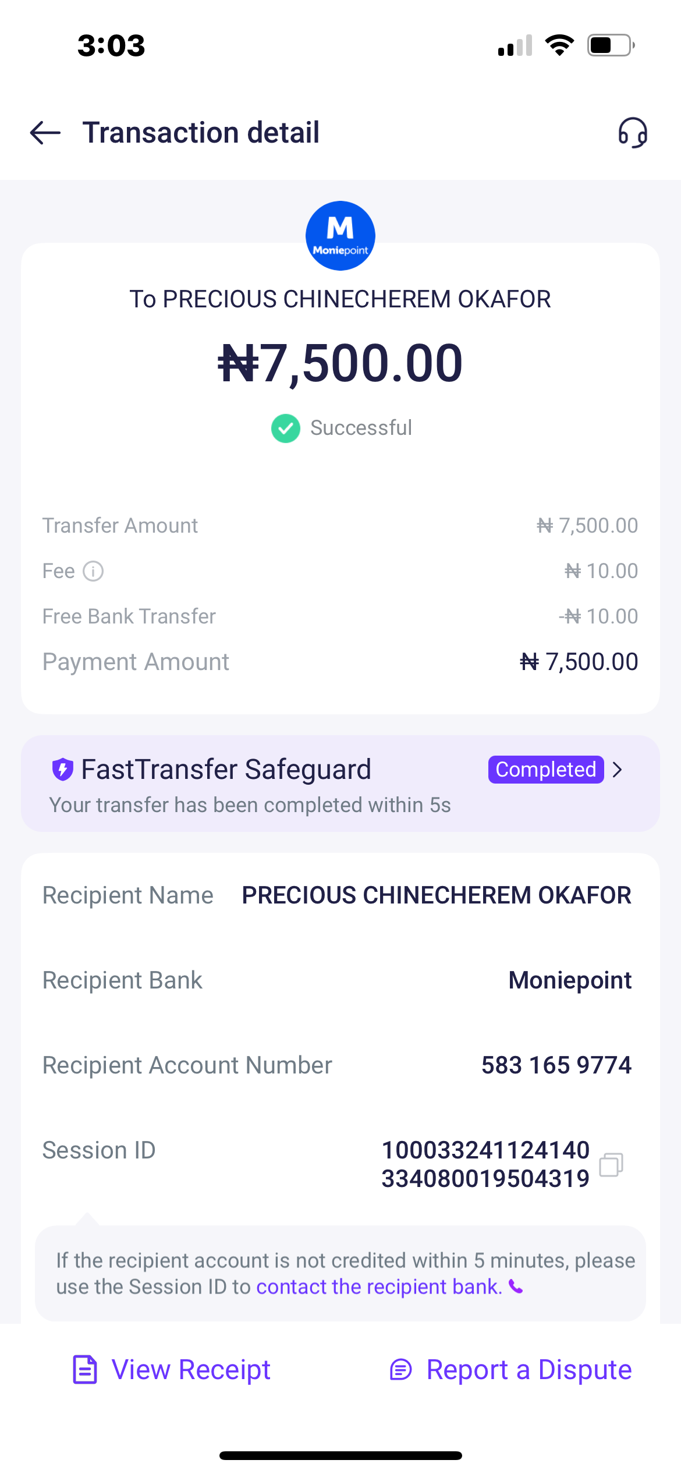
Task: Tap Report a Dispute
Action: pyautogui.click(x=529, y=1369)
